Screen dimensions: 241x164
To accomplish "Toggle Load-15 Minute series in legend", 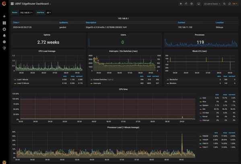I will pos(23,83).
